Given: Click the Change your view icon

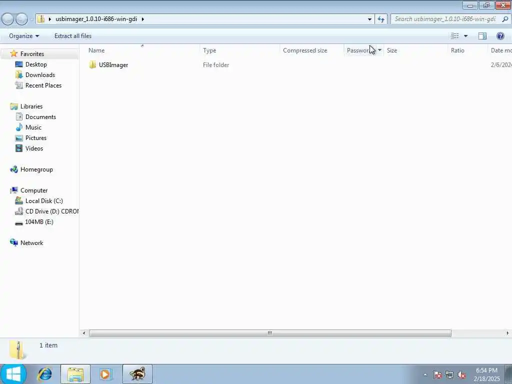Looking at the screenshot, I should [x=455, y=36].
